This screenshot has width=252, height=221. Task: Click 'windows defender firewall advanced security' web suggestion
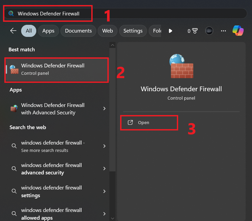pyautogui.click(x=57, y=169)
